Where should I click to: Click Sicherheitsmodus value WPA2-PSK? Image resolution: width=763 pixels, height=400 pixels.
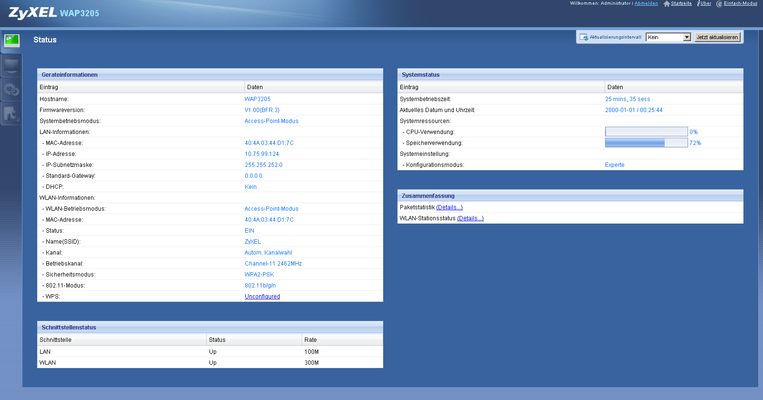259,275
